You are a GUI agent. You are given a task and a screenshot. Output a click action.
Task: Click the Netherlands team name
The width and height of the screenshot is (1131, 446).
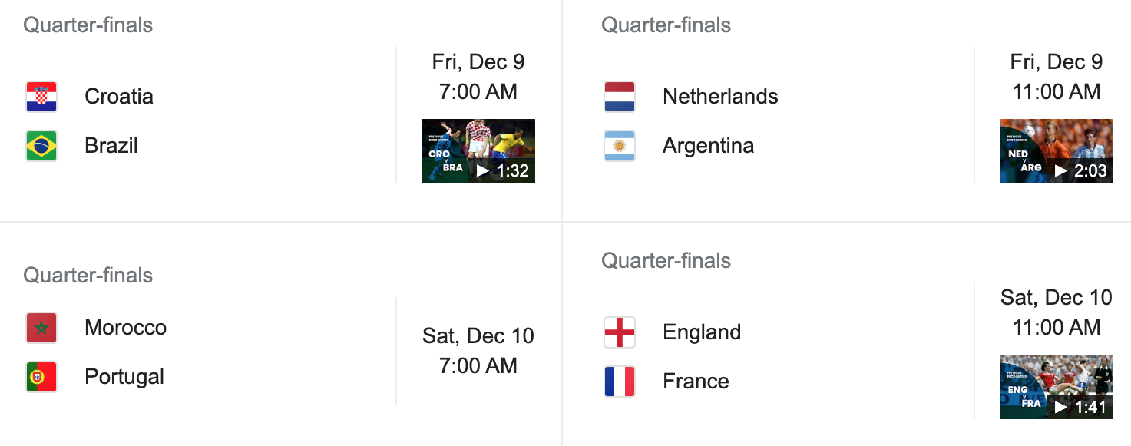(720, 97)
